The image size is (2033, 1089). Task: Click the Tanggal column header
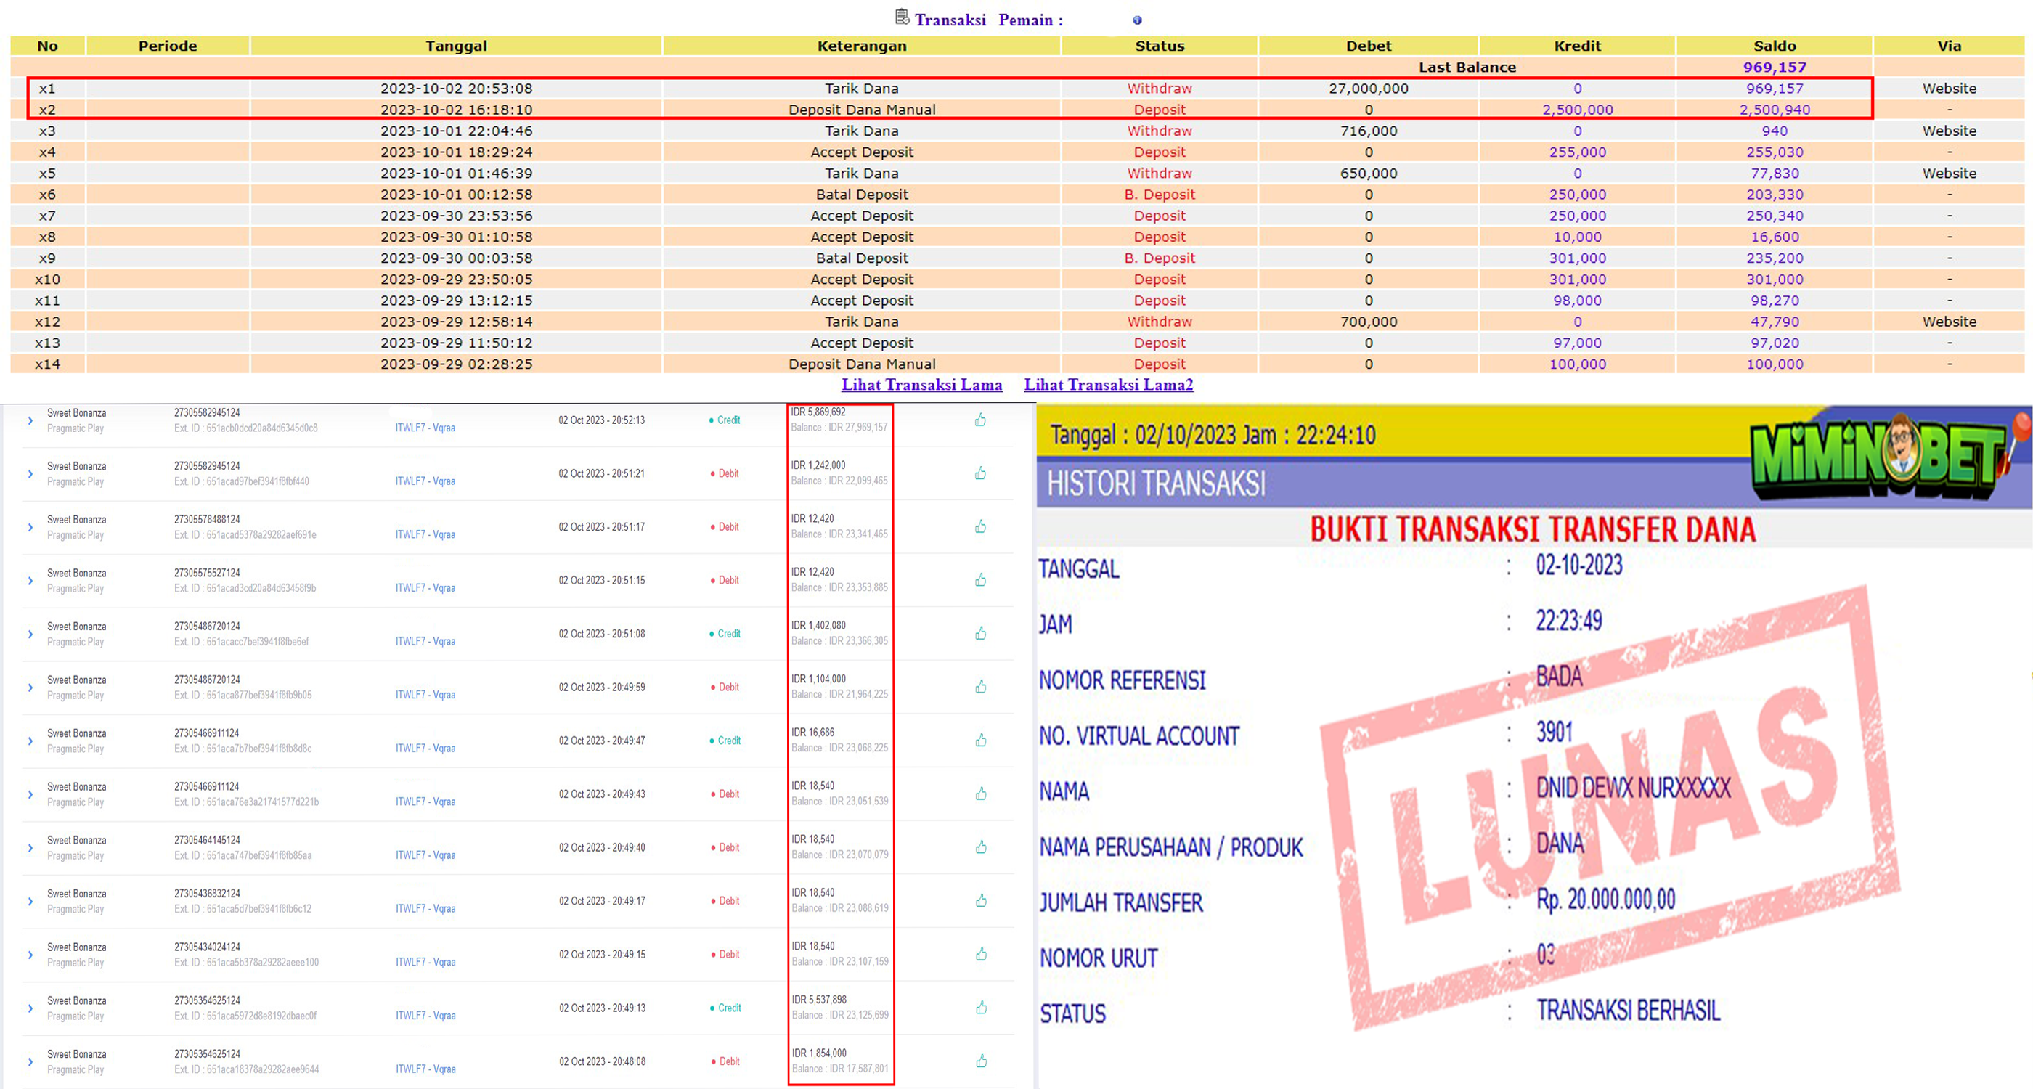click(x=456, y=46)
